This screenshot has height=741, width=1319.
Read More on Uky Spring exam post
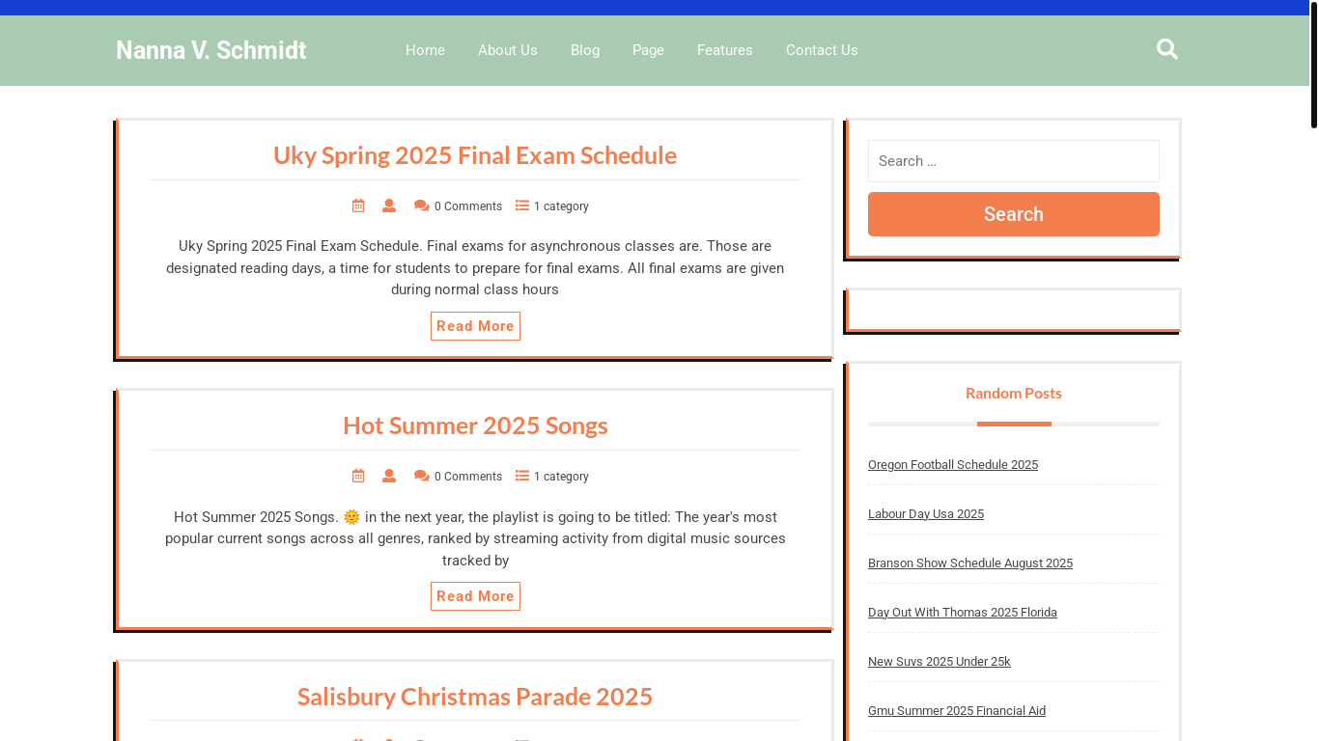pyautogui.click(x=475, y=326)
